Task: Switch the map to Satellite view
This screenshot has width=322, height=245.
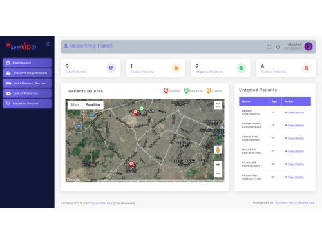Action: pyautogui.click(x=93, y=105)
